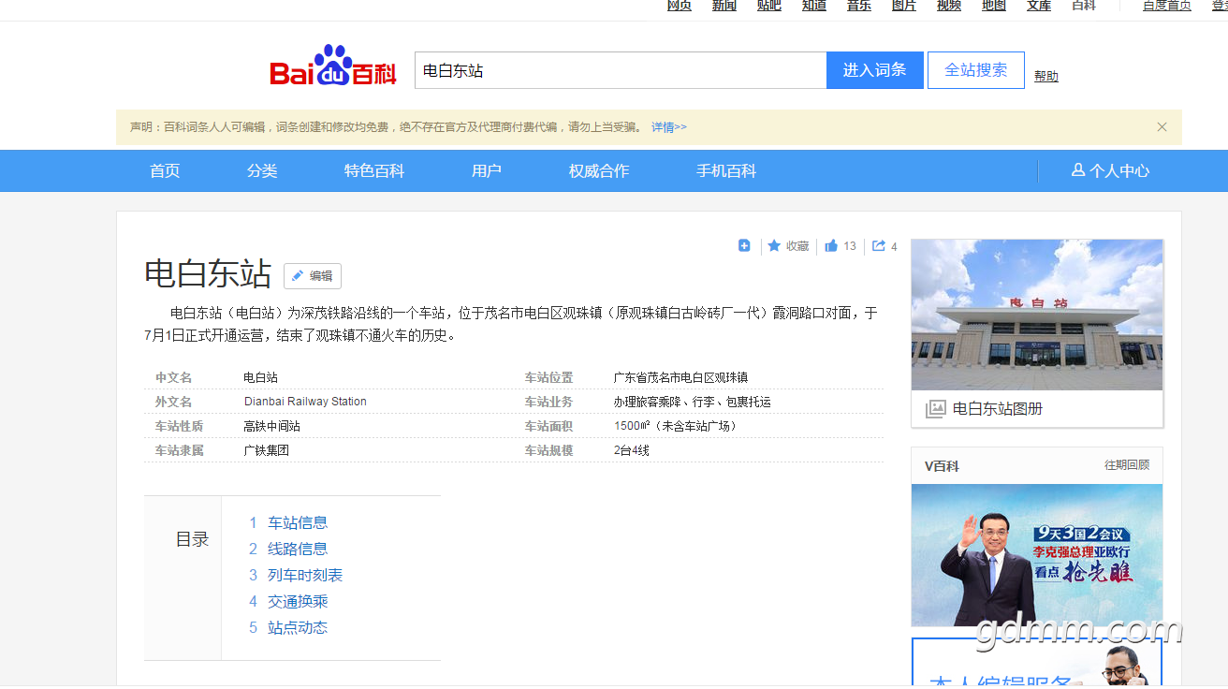Click in the search box containing 电白东站
Screen dimensions: 1228x689
[x=621, y=70]
